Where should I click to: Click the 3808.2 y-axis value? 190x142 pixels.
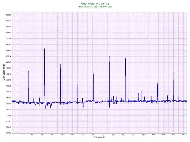pos(9,86)
